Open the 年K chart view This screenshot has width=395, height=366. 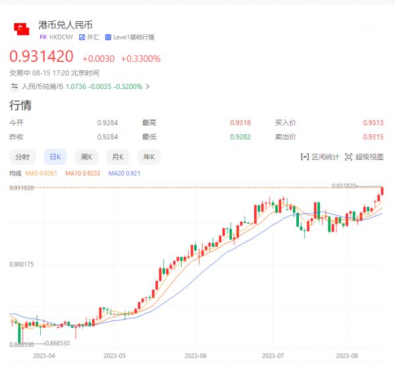point(149,157)
